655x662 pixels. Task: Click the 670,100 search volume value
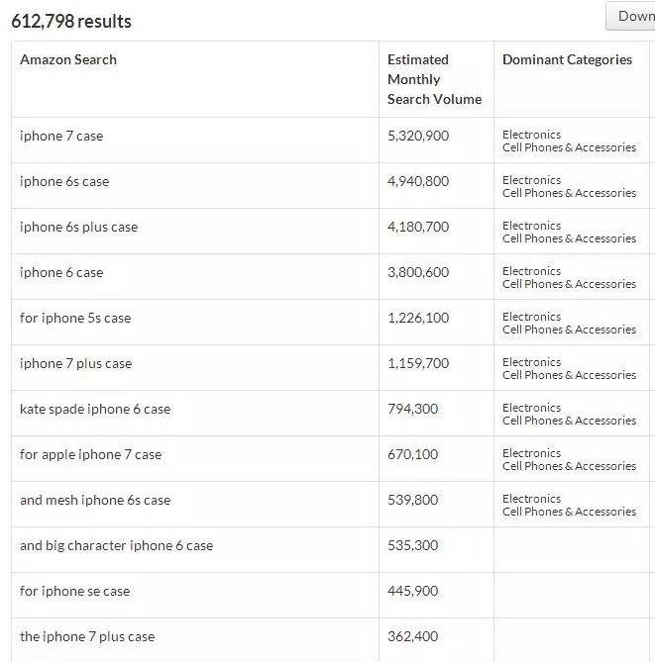[x=412, y=455]
